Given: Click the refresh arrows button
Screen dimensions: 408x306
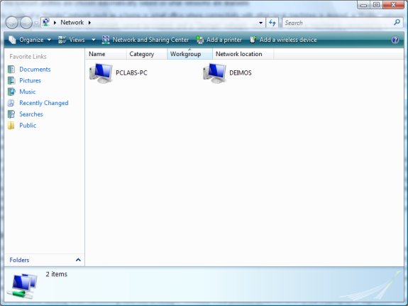Looking at the screenshot, I should 272,23.
